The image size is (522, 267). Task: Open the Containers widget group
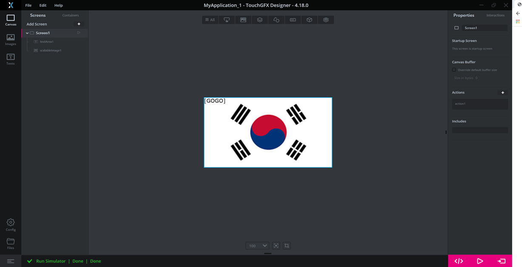click(x=260, y=20)
